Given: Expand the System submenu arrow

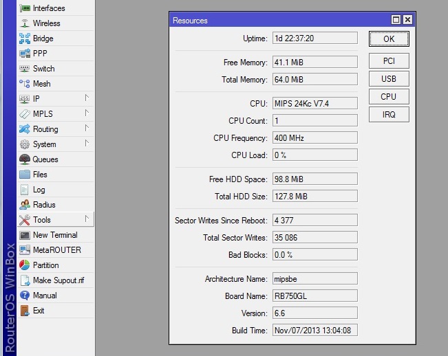Looking at the screenshot, I should pyautogui.click(x=87, y=143).
